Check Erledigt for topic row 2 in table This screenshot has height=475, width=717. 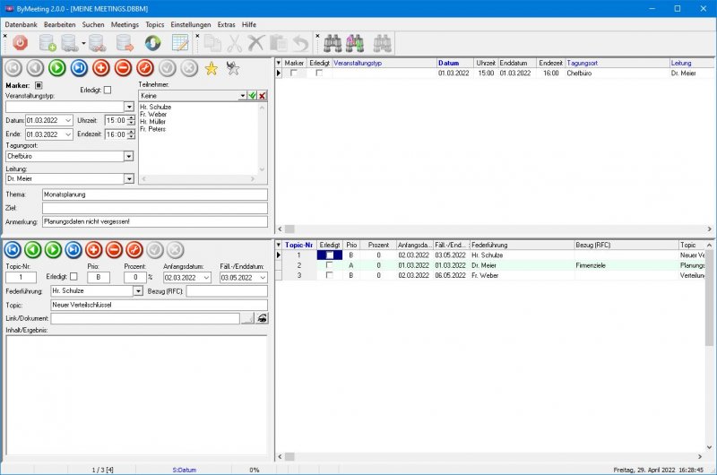[330, 265]
